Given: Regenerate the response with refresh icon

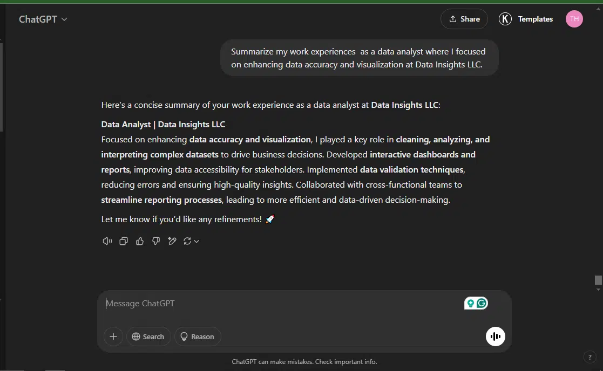Looking at the screenshot, I should click(x=187, y=241).
